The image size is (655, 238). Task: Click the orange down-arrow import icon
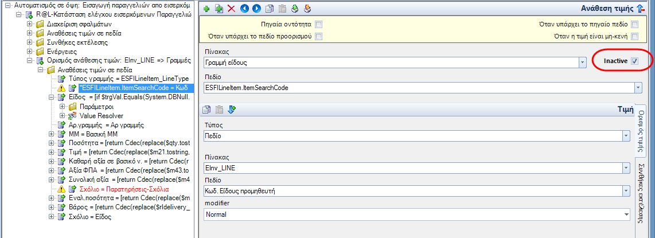pos(307,9)
